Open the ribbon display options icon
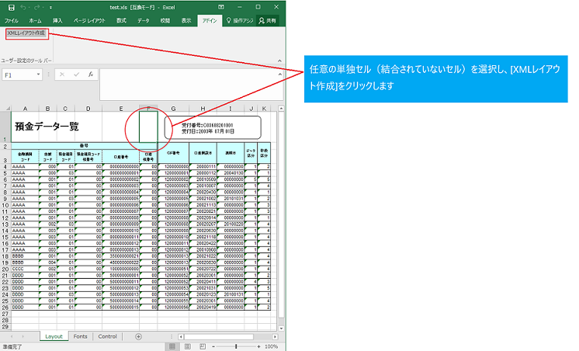The height and width of the screenshot is (351, 579). coord(221,7)
